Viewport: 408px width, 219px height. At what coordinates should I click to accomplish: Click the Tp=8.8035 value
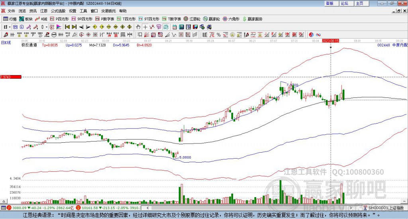pyautogui.click(x=50, y=45)
